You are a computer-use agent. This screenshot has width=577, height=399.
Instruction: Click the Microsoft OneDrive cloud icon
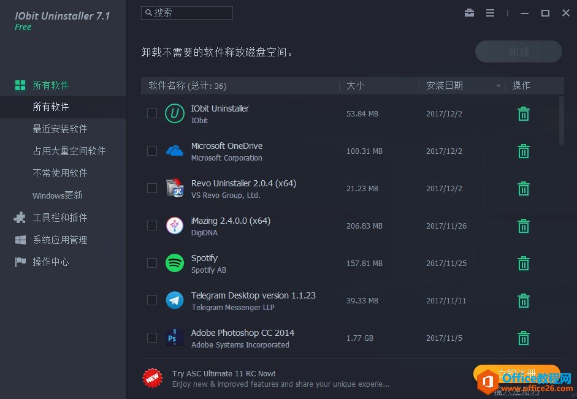(x=174, y=151)
